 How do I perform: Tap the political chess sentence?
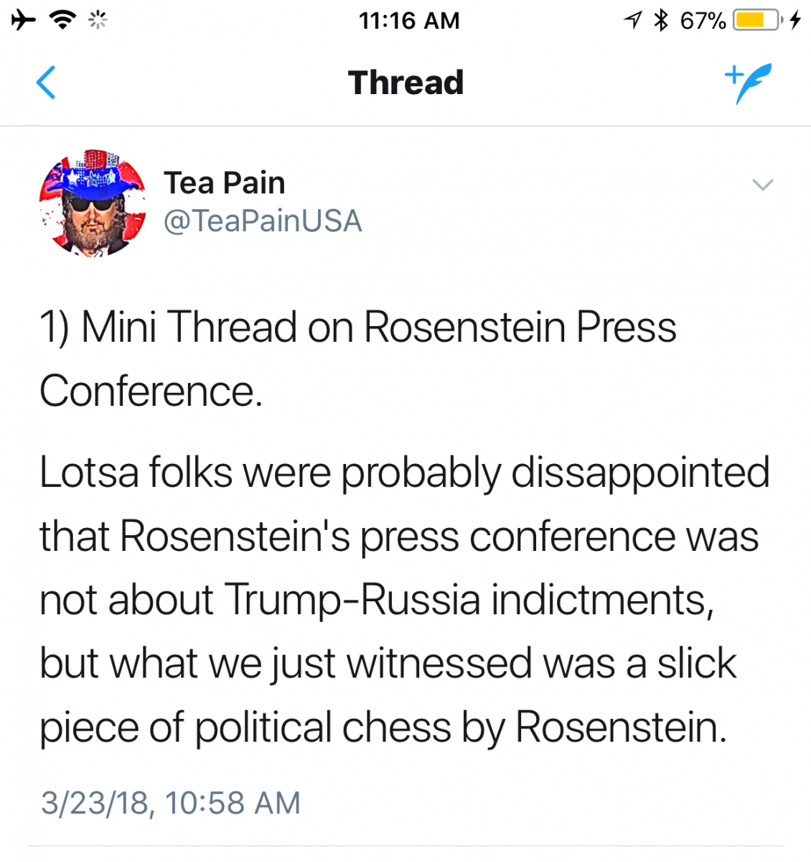click(388, 695)
